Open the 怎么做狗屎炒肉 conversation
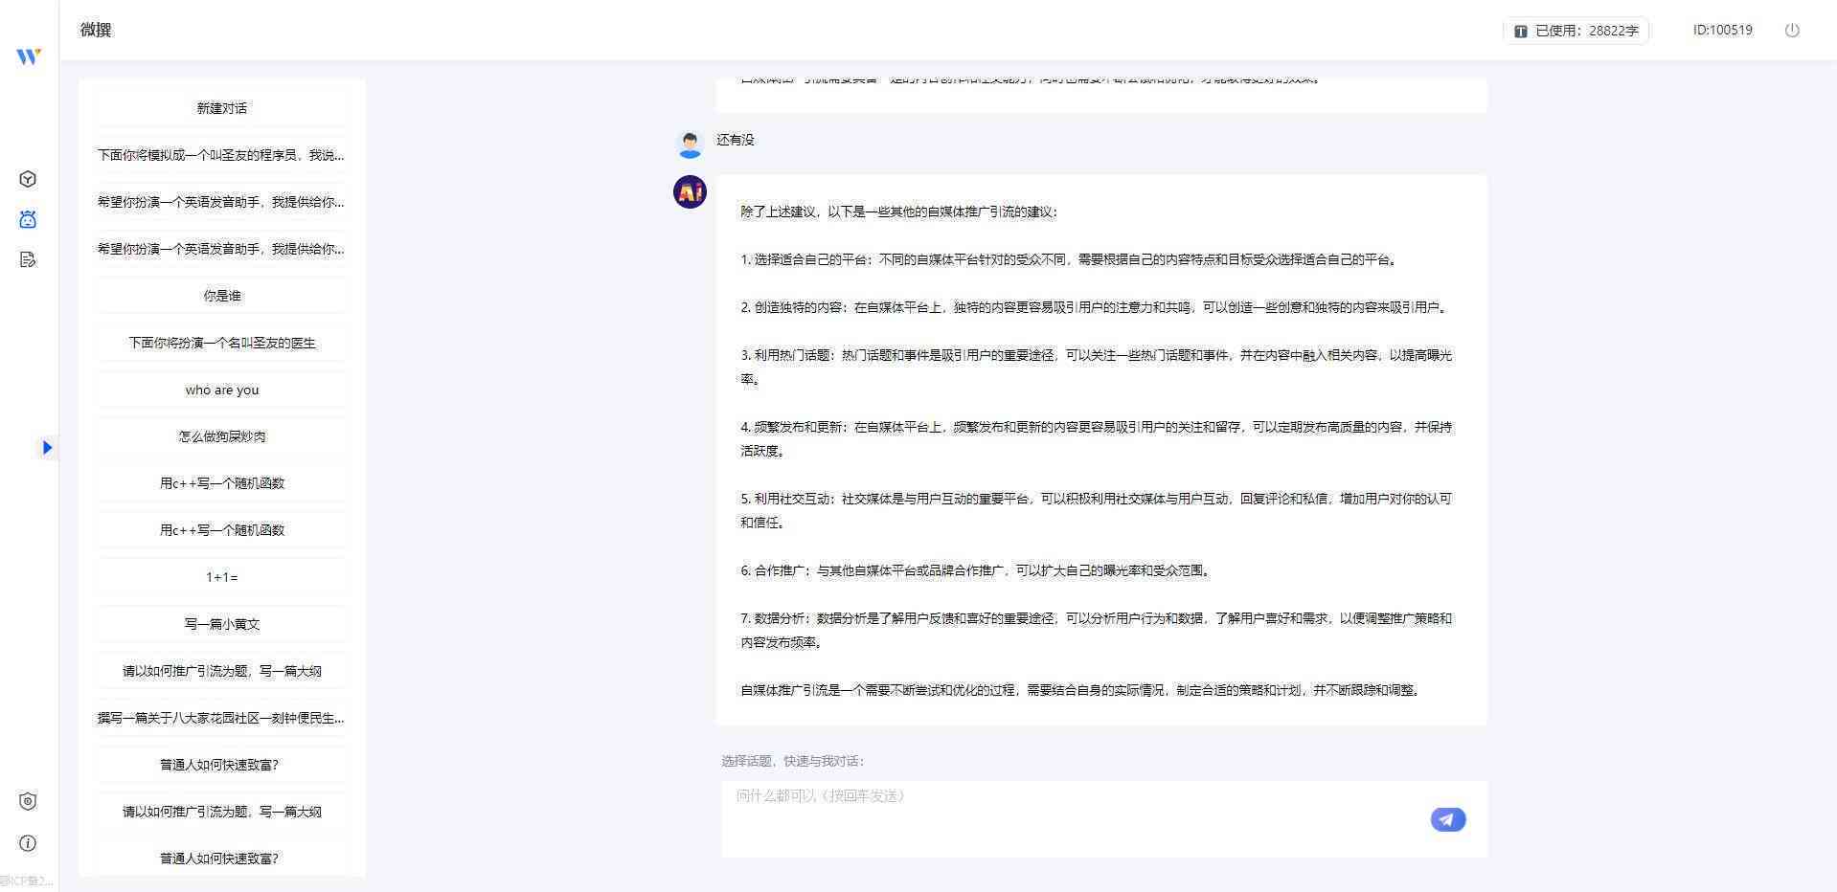Screen dimensions: 1837x892 221,436
